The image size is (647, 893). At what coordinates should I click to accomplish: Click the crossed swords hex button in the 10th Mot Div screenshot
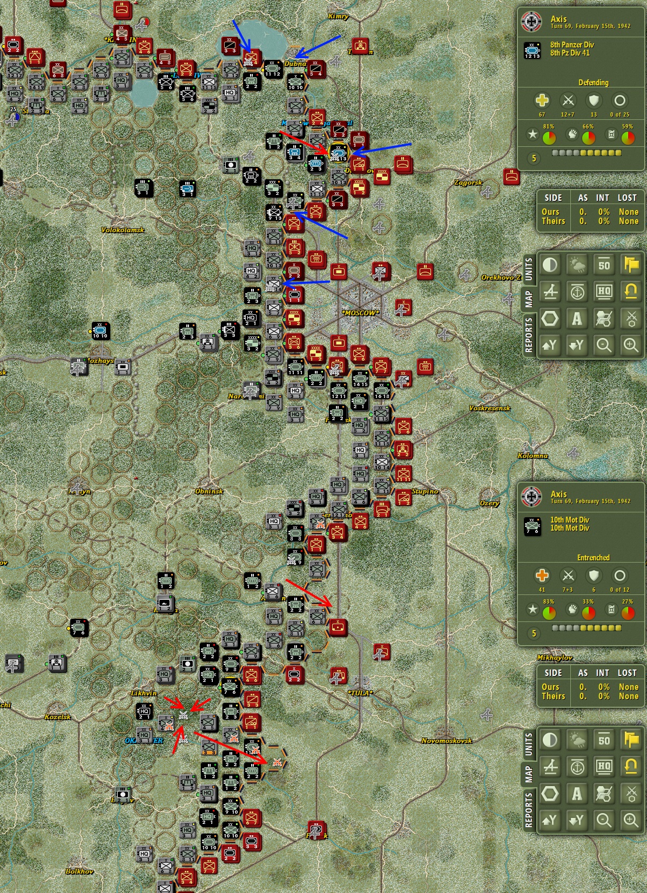tap(631, 794)
